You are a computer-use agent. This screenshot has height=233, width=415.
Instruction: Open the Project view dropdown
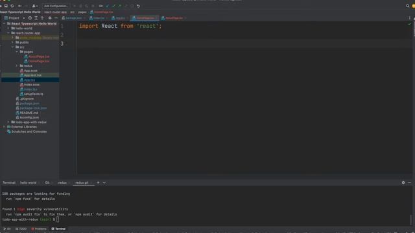click(x=15, y=18)
